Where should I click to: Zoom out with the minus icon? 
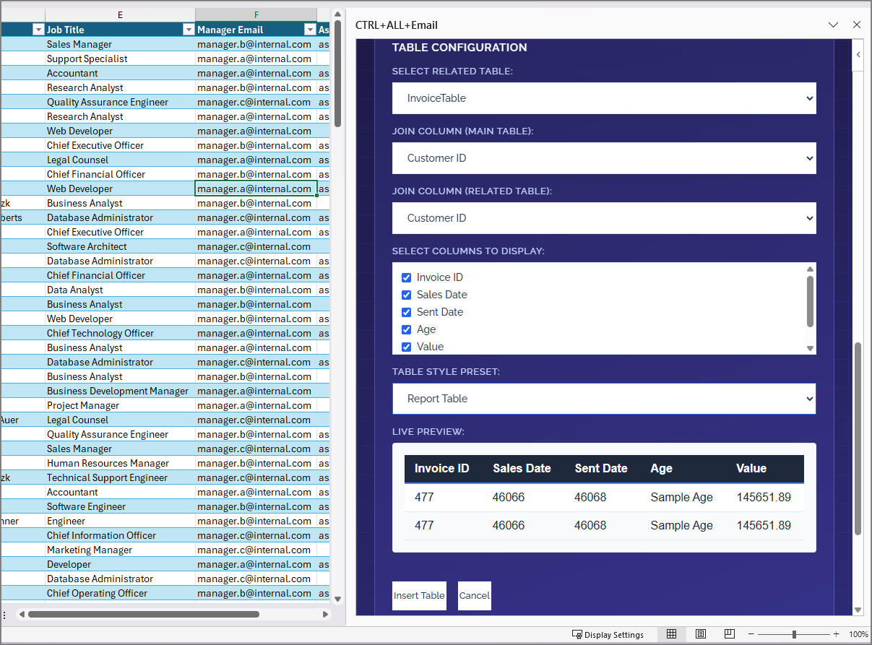[x=751, y=633]
